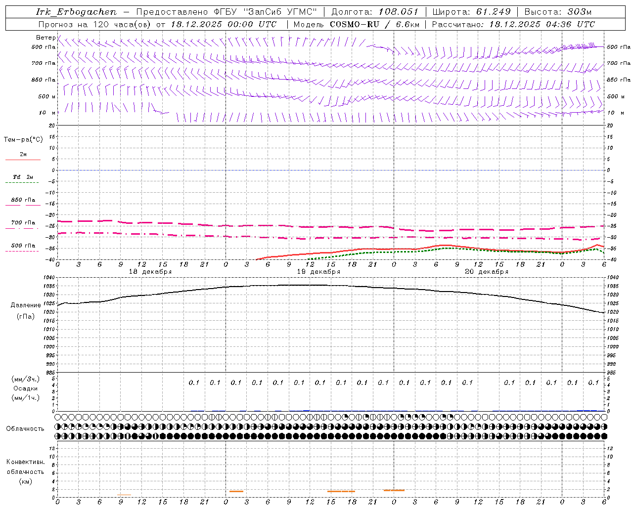This screenshot has height=506, width=633.
Task: Click the station name Irk_Erbogachen in the header
Action: pos(76,12)
